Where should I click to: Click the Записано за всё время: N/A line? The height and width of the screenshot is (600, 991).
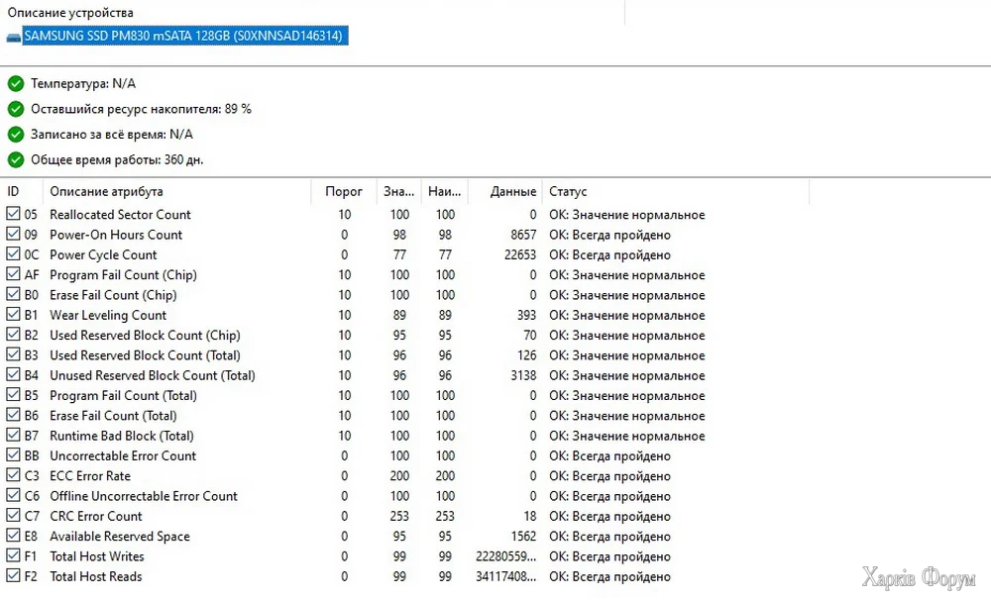coord(112,134)
